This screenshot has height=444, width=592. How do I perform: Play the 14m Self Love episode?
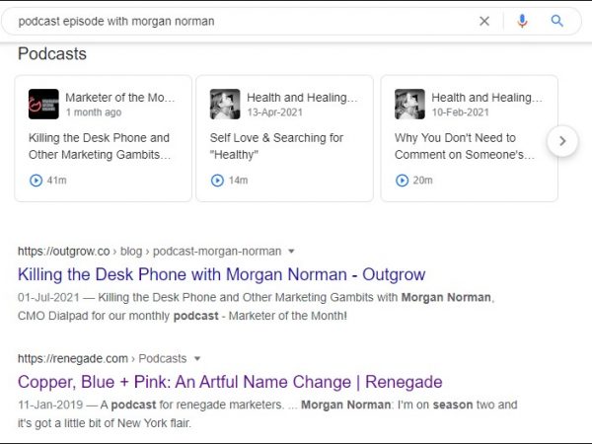(x=218, y=181)
